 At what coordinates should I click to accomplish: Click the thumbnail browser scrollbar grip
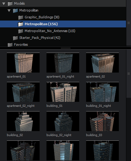point(129,74)
